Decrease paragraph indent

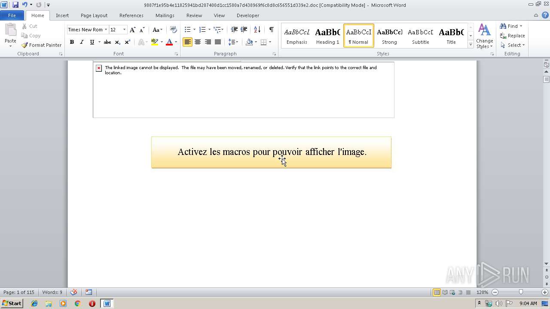(234, 30)
